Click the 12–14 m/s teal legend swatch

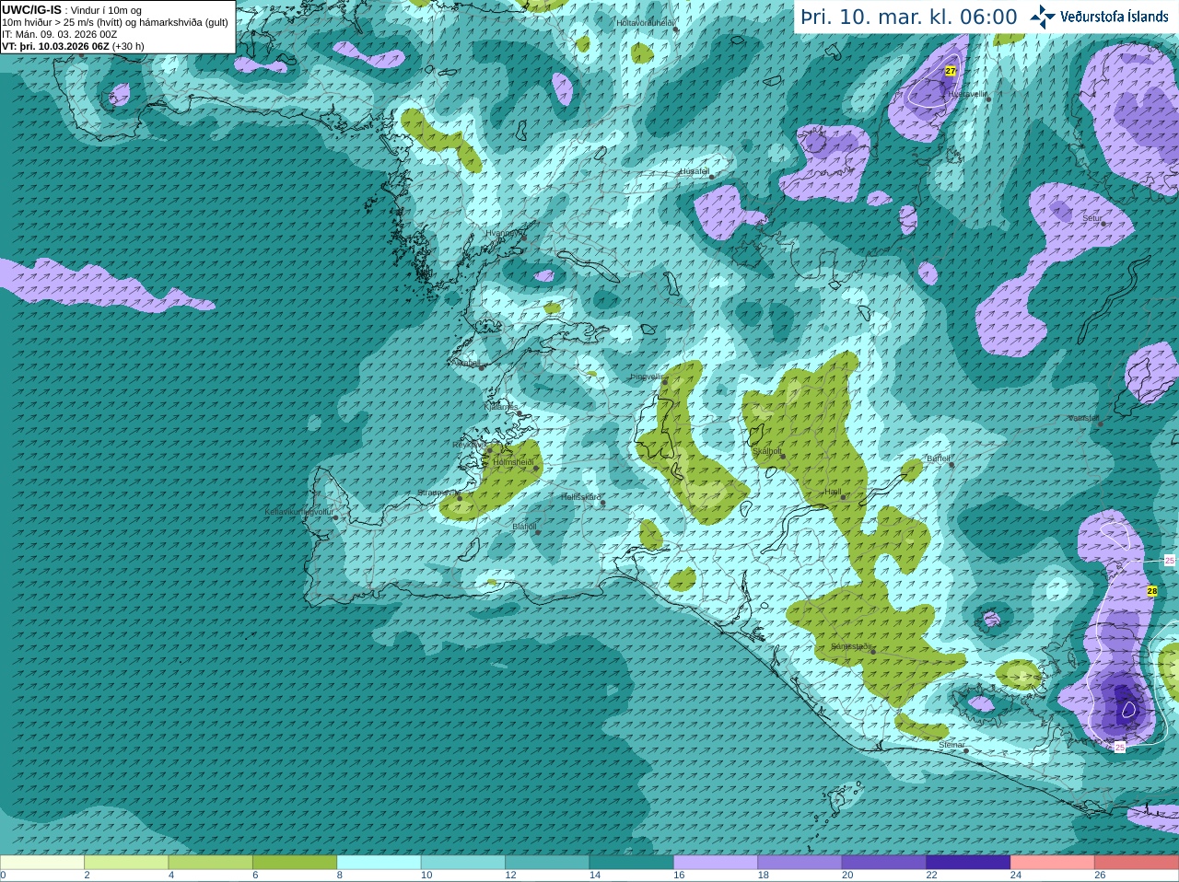tap(547, 863)
